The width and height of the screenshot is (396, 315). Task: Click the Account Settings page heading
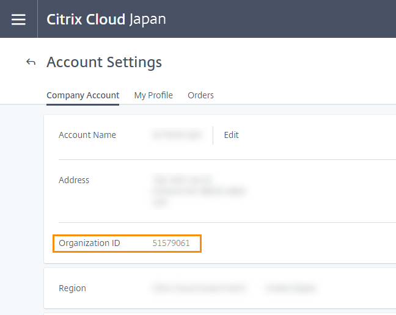(104, 62)
